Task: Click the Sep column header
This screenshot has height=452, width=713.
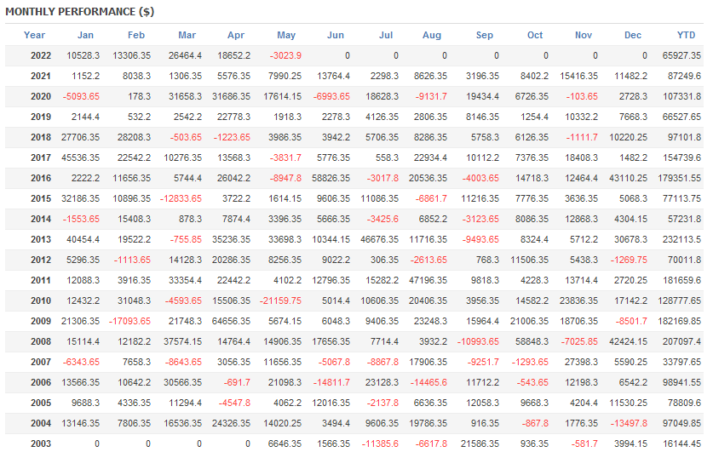Action: point(485,35)
